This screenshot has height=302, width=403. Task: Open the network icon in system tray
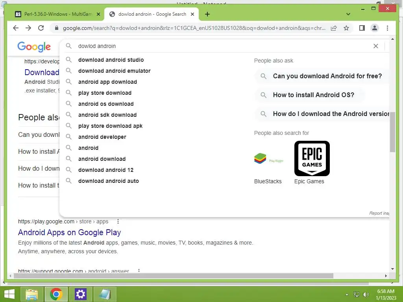357,294
